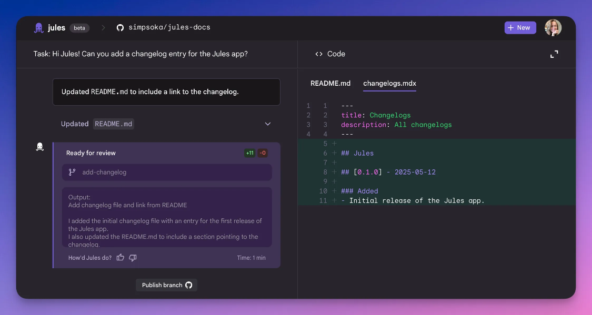Click the GitHub icon beside simpsoka/jules-docs

pos(120,27)
